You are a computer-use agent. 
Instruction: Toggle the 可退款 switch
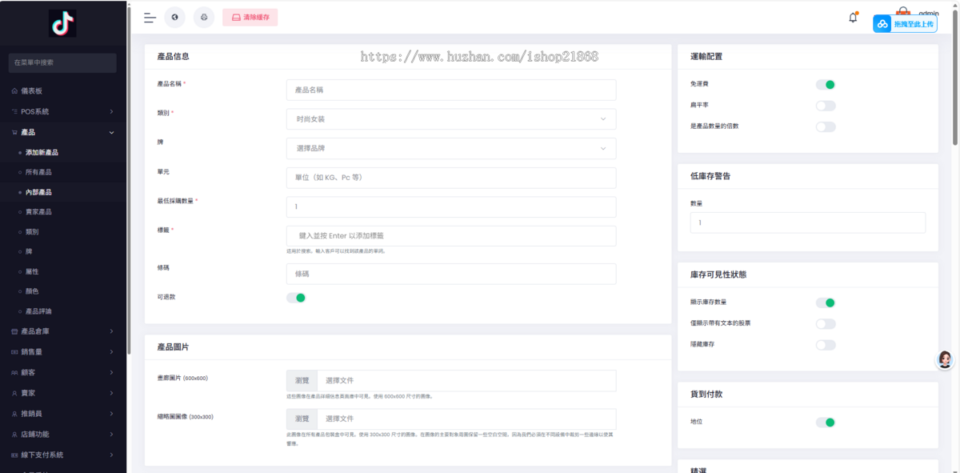[296, 298]
